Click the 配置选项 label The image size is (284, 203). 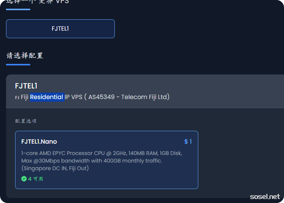[x=26, y=121]
